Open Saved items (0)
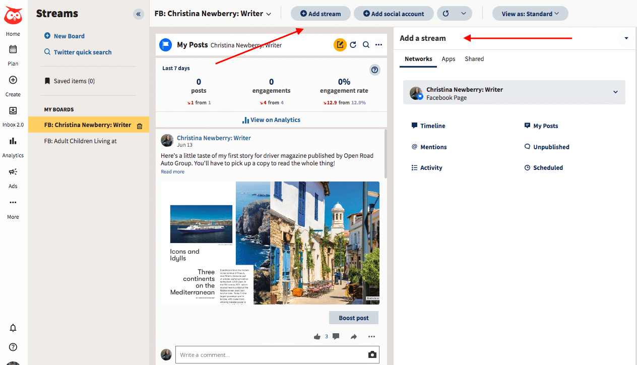Viewport: 637px width, 365px height. [70, 81]
